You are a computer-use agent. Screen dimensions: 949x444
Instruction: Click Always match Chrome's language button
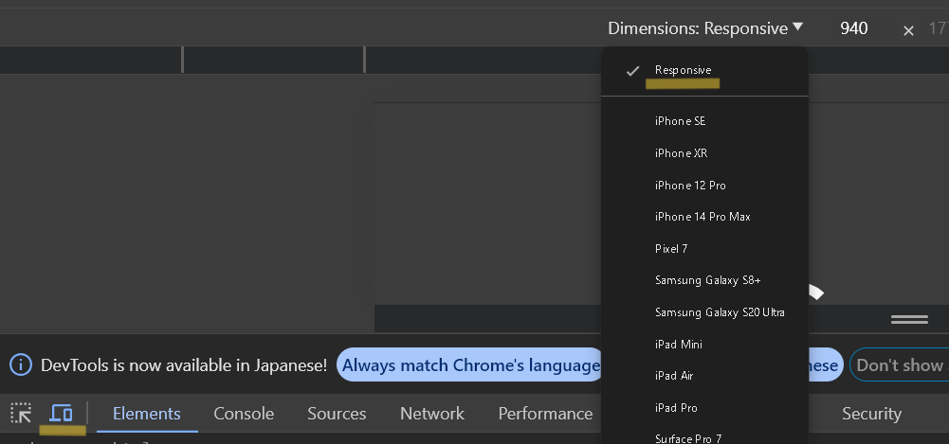[469, 364]
